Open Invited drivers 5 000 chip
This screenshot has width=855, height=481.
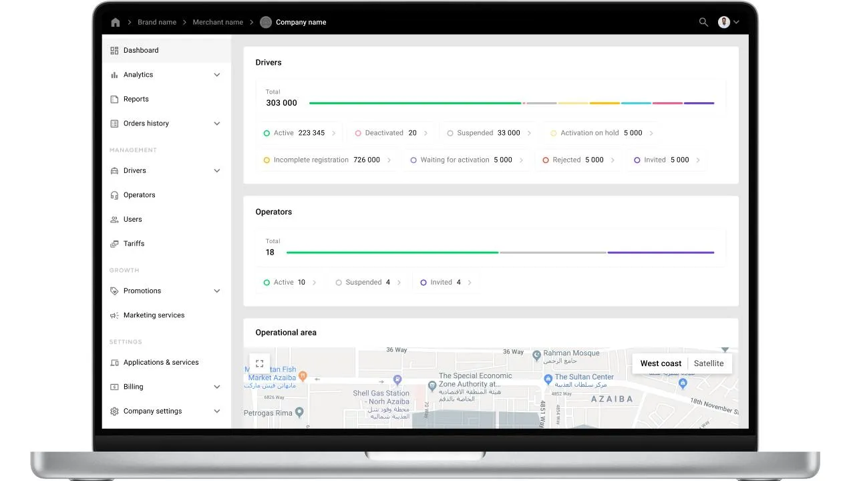667,160
